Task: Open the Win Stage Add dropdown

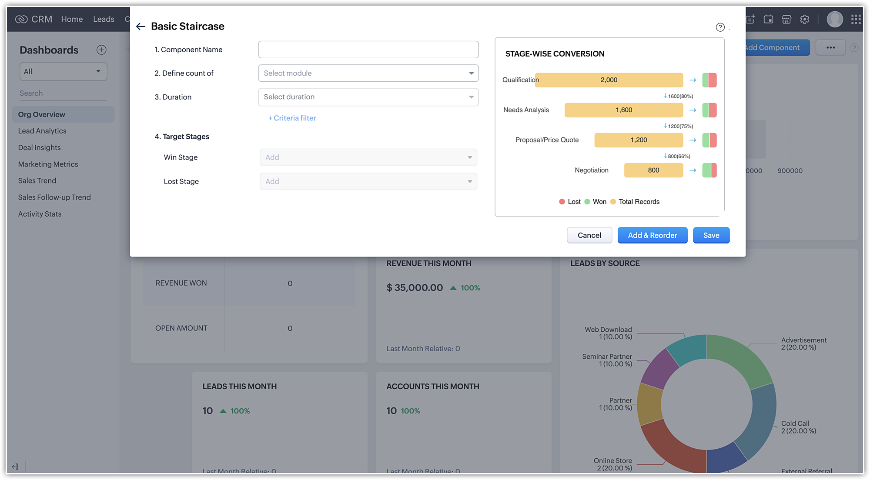Action: [x=368, y=157]
